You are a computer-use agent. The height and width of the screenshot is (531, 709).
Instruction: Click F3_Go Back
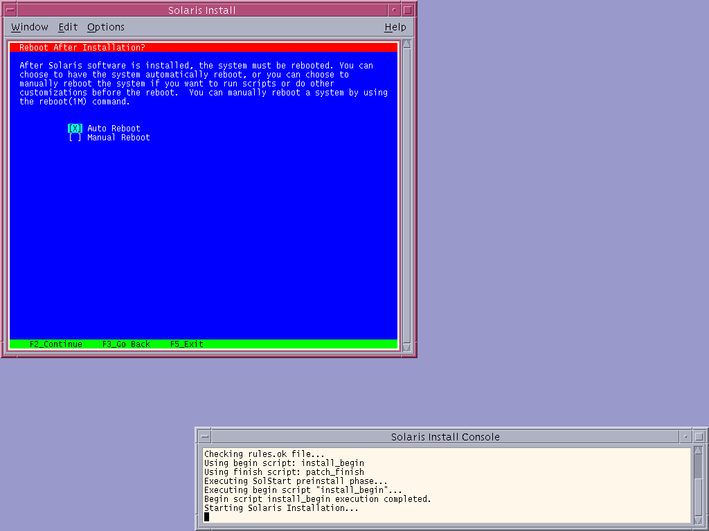(126, 344)
